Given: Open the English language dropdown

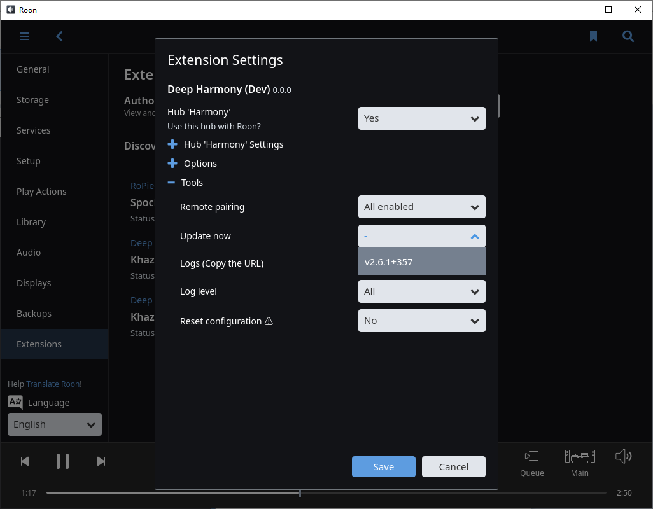Looking at the screenshot, I should tap(55, 424).
